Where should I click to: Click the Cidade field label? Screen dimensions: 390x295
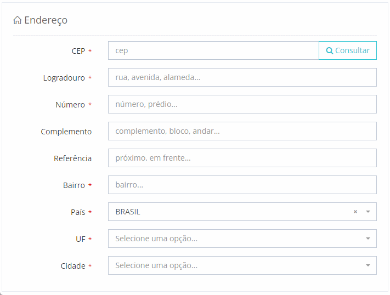pyautogui.click(x=72, y=266)
